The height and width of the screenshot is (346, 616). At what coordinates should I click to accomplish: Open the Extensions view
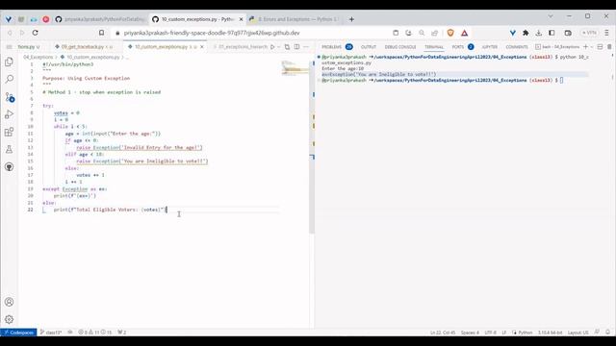pos(9,132)
